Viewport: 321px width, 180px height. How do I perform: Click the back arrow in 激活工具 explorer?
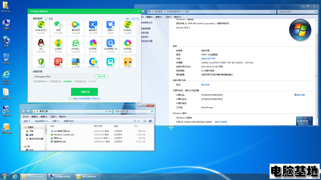[23, 111]
